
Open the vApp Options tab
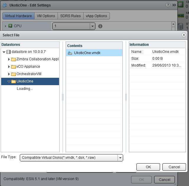(x=97, y=16)
